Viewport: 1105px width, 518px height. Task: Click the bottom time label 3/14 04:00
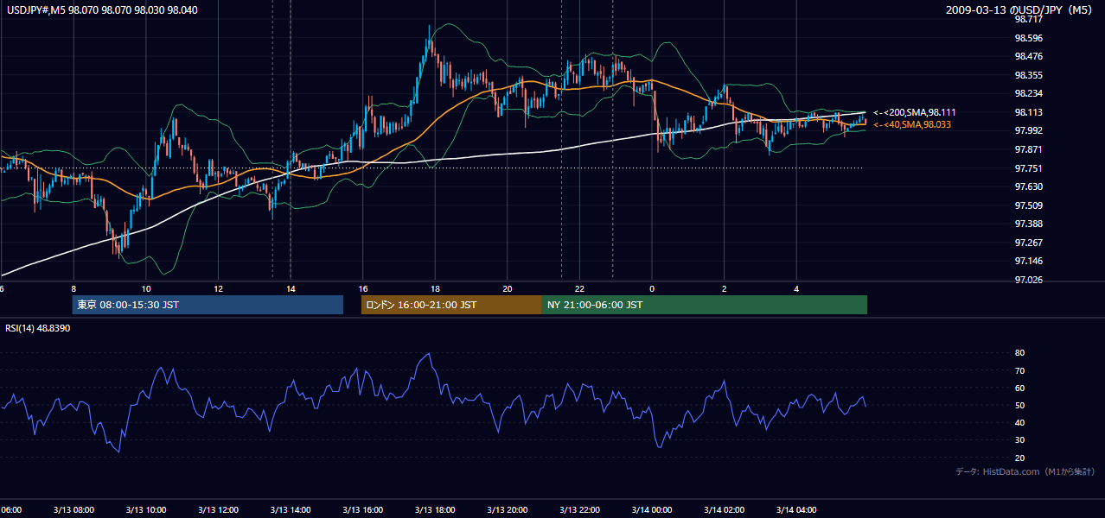(796, 510)
